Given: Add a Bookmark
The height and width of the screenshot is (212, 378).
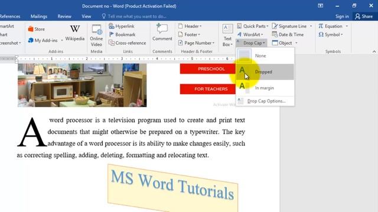Looking at the screenshot, I should click(x=122, y=35).
